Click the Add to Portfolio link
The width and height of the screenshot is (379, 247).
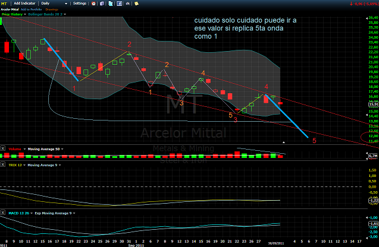pyautogui.click(x=31, y=9)
